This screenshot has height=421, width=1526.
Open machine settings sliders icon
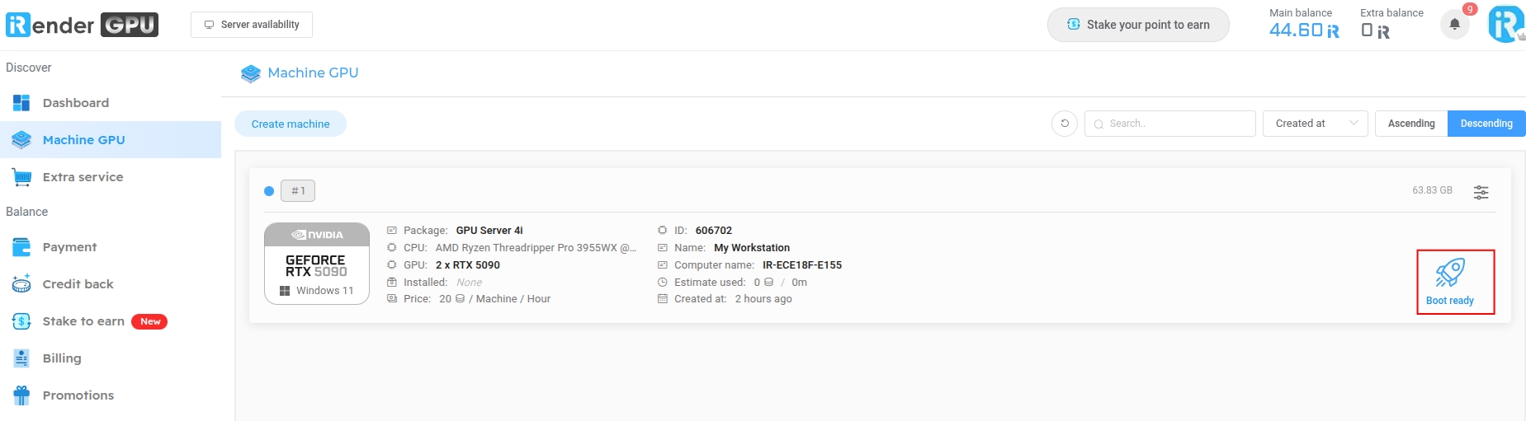pyautogui.click(x=1481, y=192)
